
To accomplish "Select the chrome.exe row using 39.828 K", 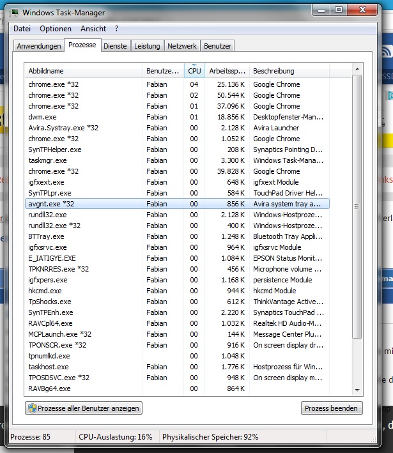I will 177,171.
